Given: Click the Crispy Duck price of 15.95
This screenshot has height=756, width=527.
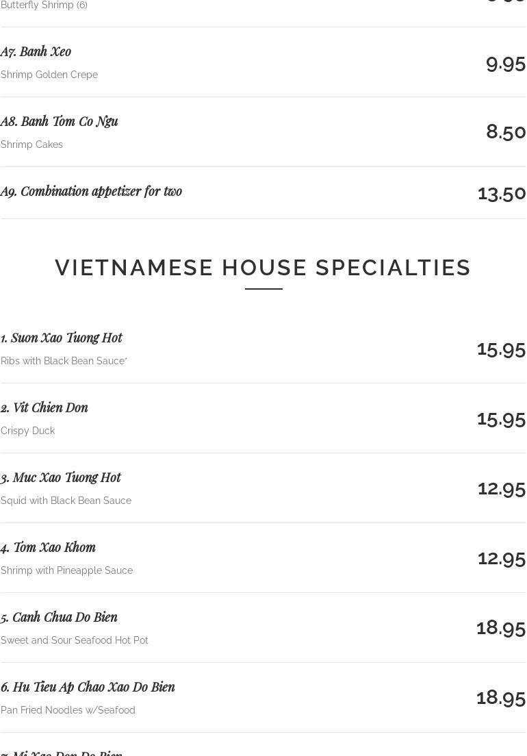Looking at the screenshot, I should [x=501, y=418].
